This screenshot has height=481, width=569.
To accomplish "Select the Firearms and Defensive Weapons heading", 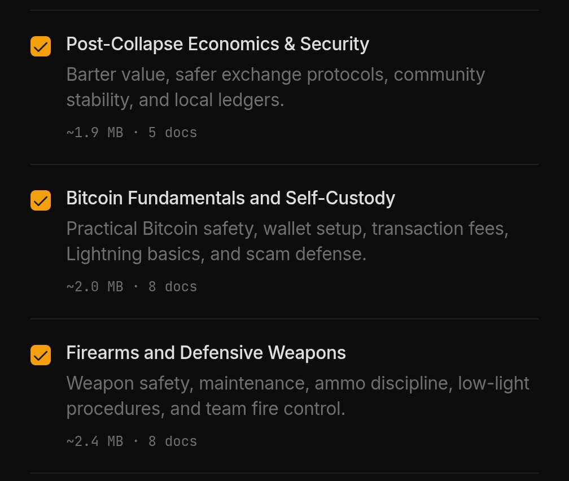I will coord(206,353).
